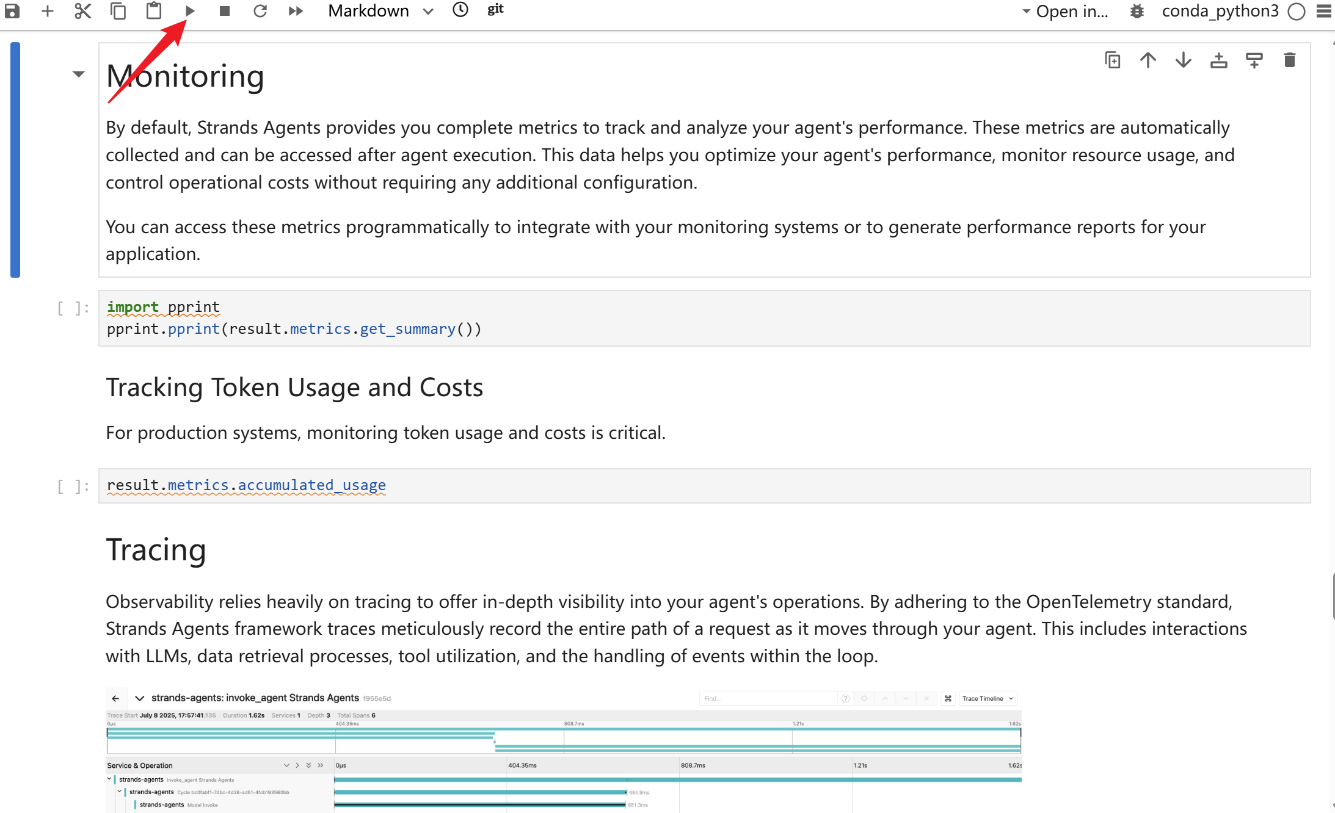Open the Markdown cell type dropdown
This screenshot has height=813, width=1335.
380,11
